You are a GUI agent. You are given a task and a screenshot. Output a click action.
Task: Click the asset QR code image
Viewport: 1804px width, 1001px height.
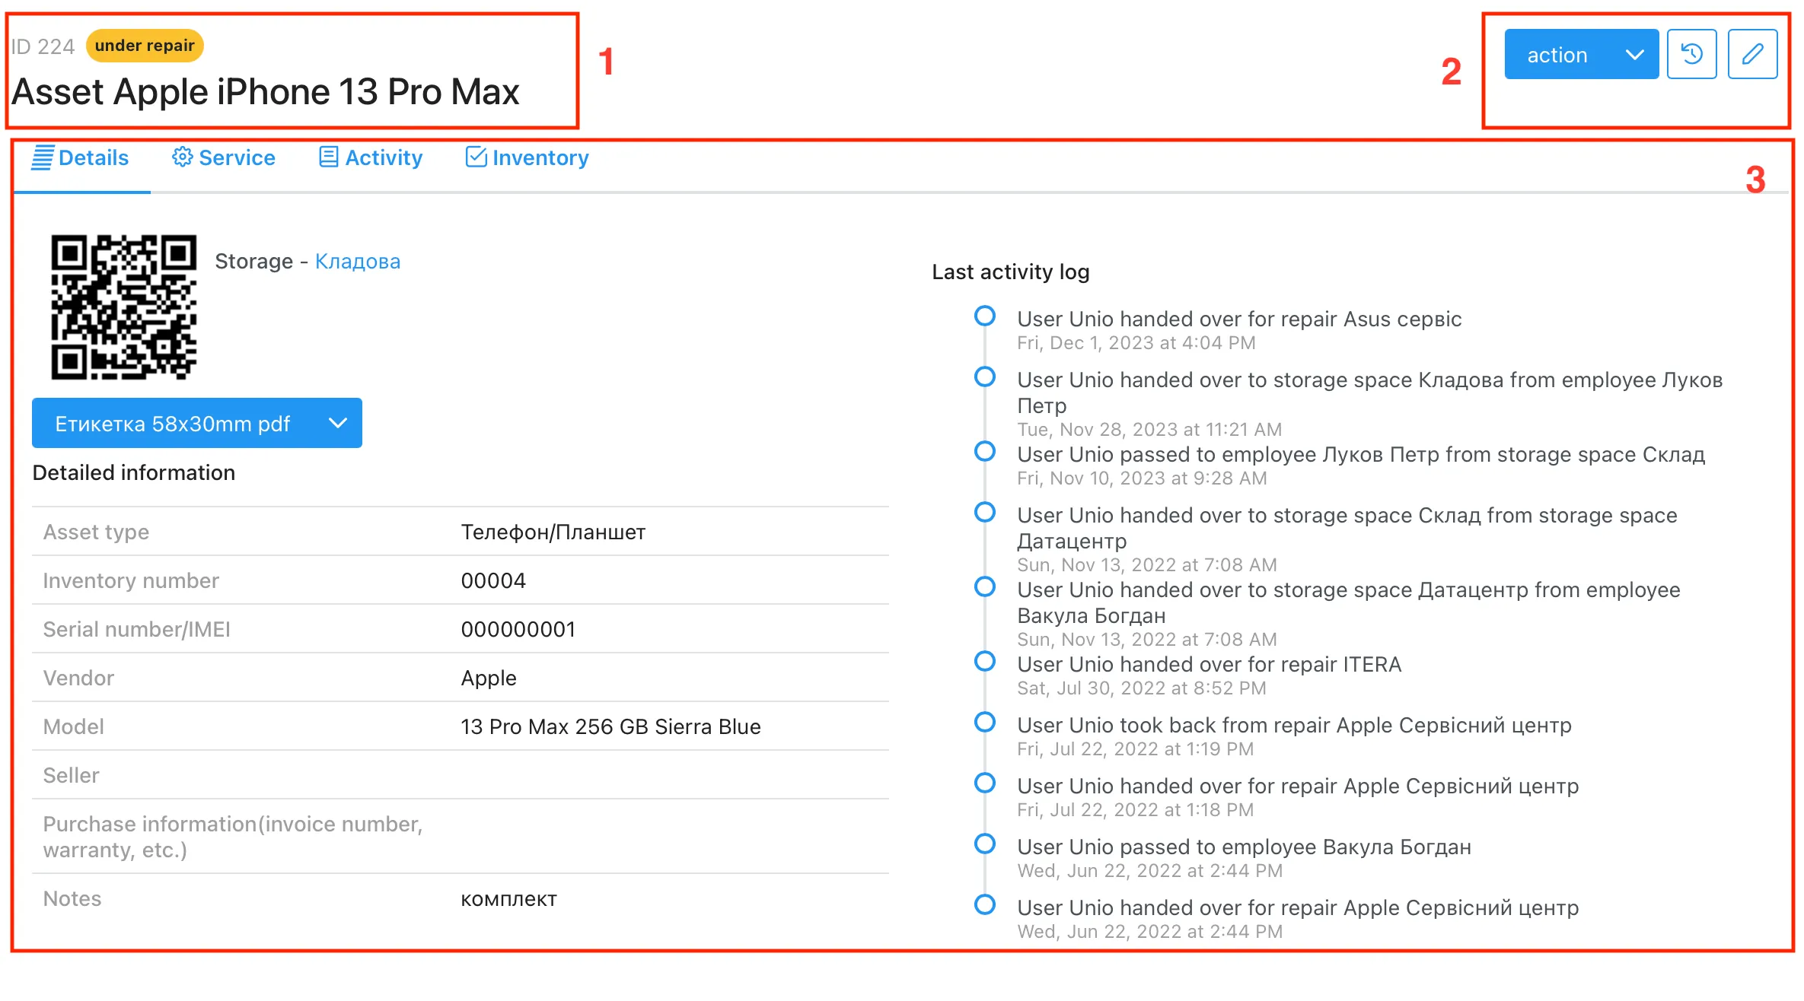pyautogui.click(x=123, y=307)
